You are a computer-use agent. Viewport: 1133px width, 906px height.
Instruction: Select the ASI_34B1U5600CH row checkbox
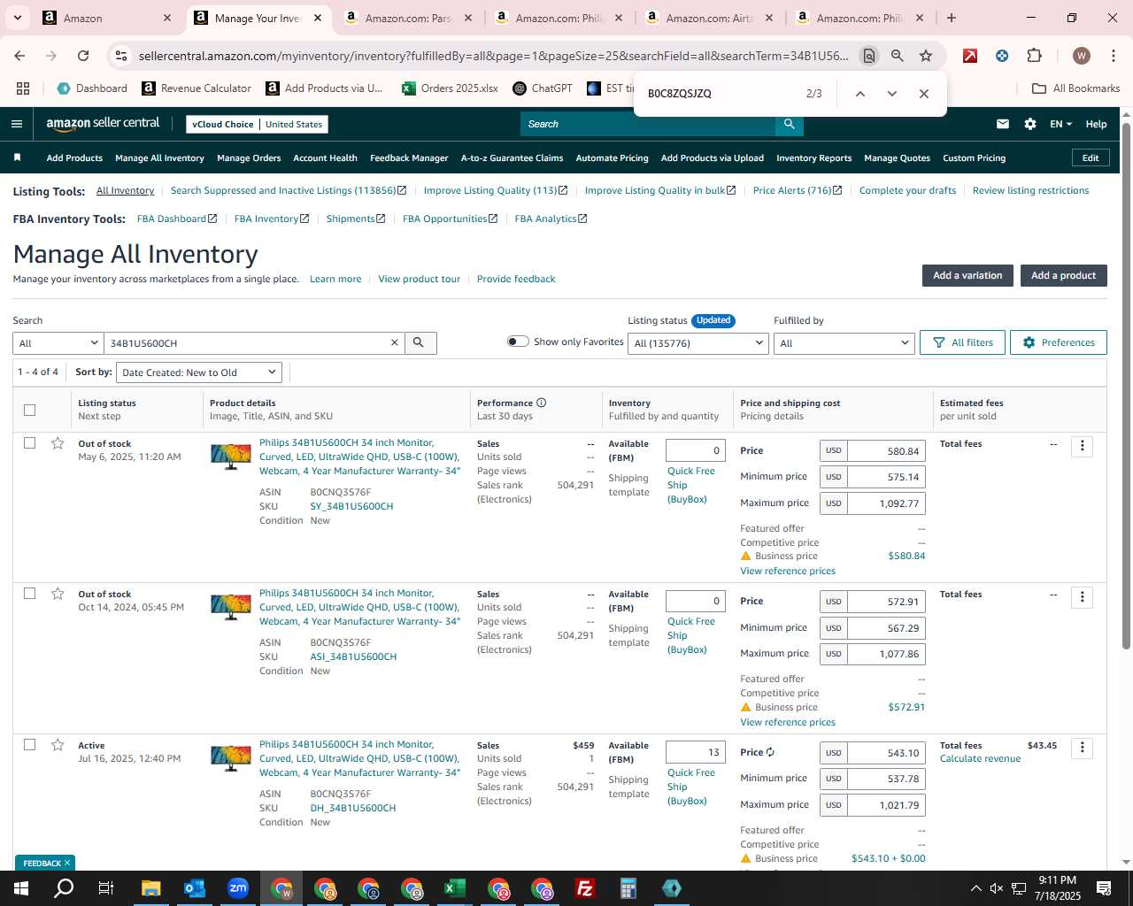pos(29,594)
